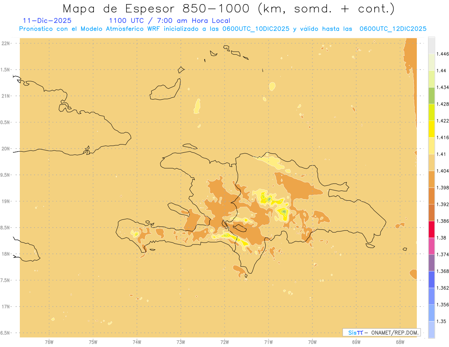Click the '68W' longitude label

click(400, 342)
